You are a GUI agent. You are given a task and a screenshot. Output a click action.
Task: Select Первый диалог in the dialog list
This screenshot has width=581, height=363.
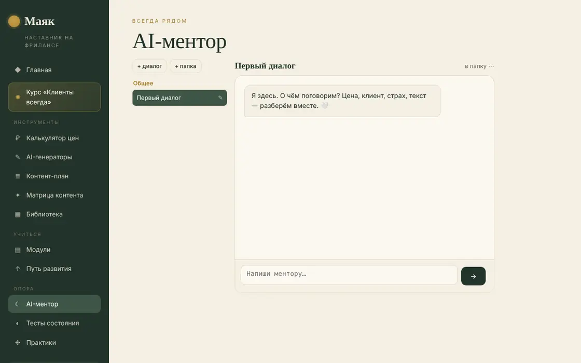(x=179, y=98)
